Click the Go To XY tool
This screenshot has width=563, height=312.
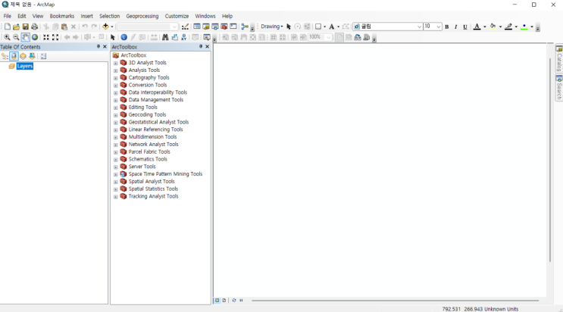click(x=183, y=37)
